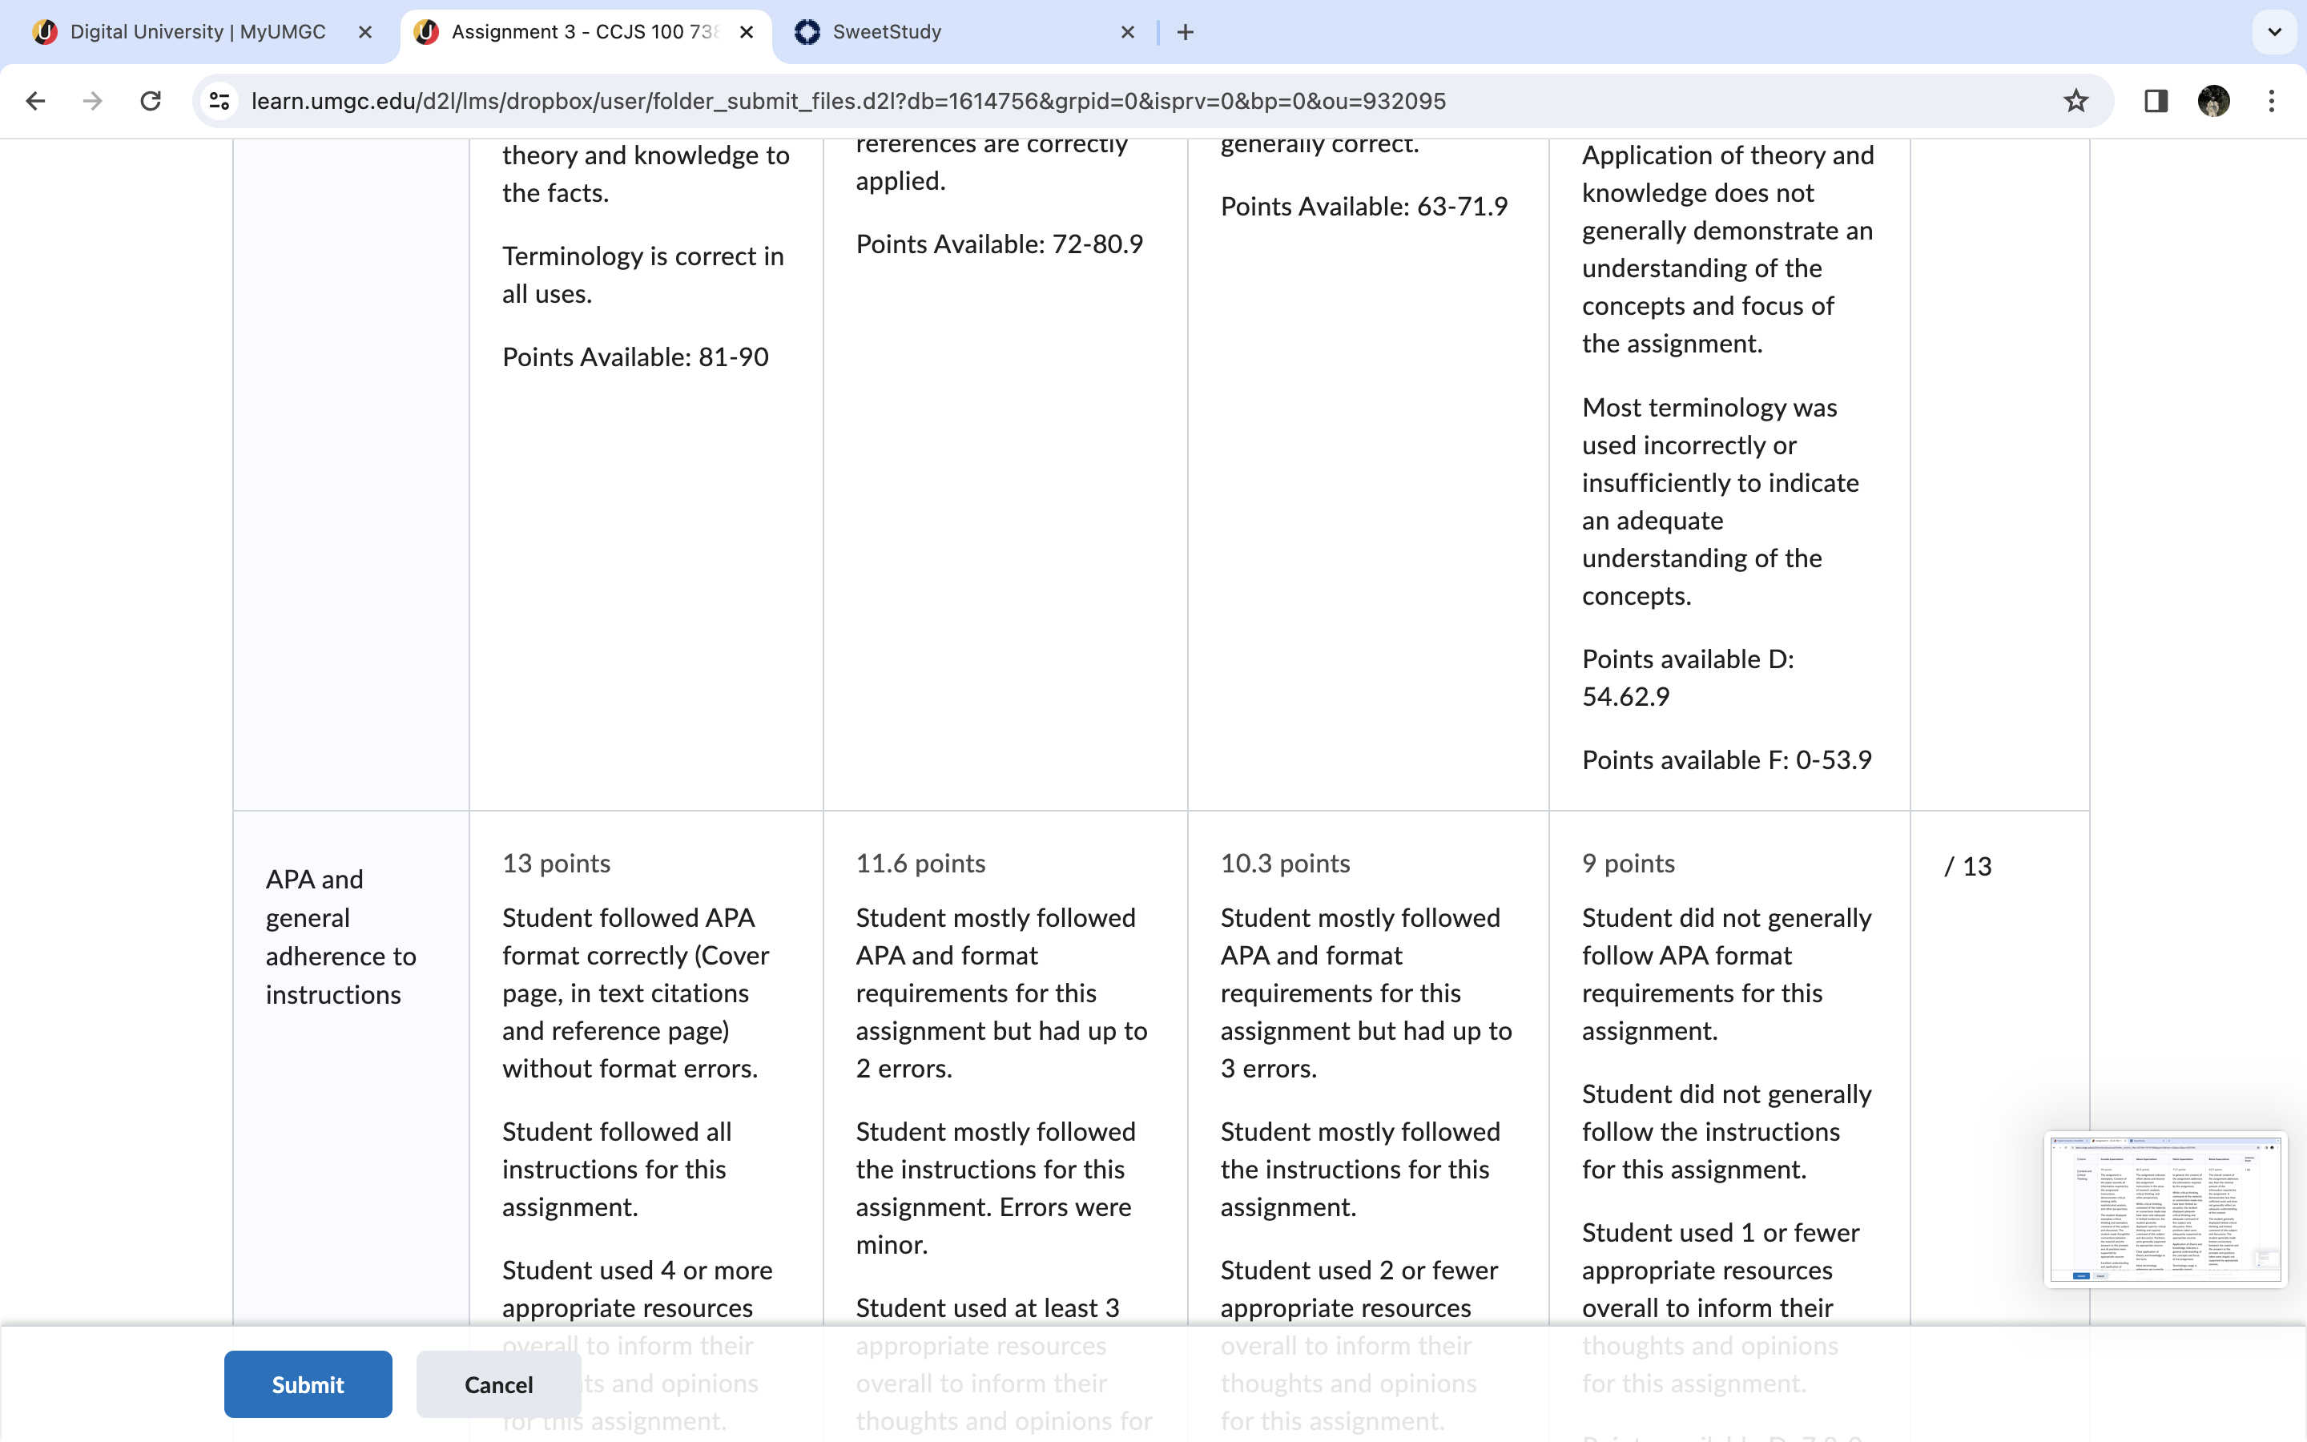Select the 9 points rubric level heading
The height and width of the screenshot is (1442, 2307).
pos(1629,863)
